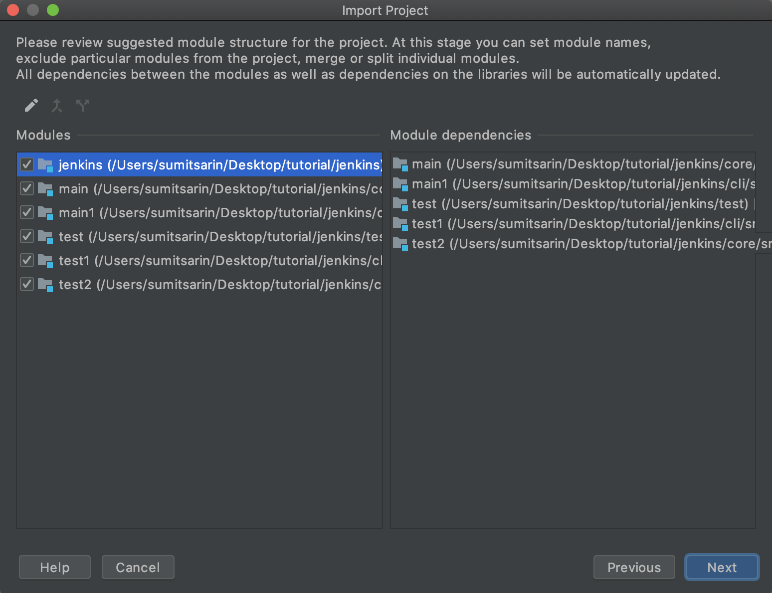Uncheck the jenkins module checkbox
The height and width of the screenshot is (593, 772).
pyautogui.click(x=27, y=164)
